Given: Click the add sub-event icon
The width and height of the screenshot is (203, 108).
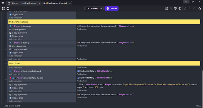Looking at the screenshot, I should click(171, 9).
